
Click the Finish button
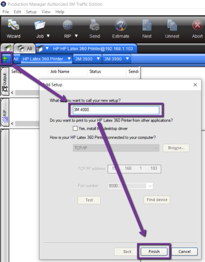[154, 251]
